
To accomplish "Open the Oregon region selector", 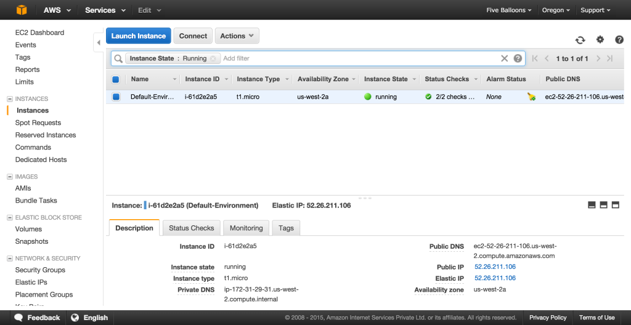I will [x=556, y=10].
